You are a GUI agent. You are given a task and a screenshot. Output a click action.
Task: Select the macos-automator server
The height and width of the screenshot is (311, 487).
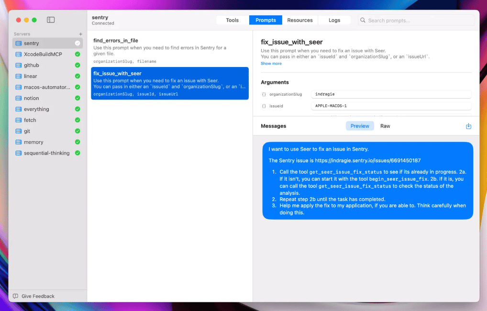47,87
